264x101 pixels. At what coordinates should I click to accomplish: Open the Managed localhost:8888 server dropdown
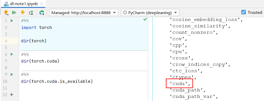(84, 13)
